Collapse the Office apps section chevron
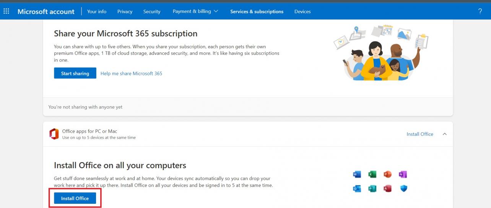The height and width of the screenshot is (208, 491). pyautogui.click(x=444, y=134)
